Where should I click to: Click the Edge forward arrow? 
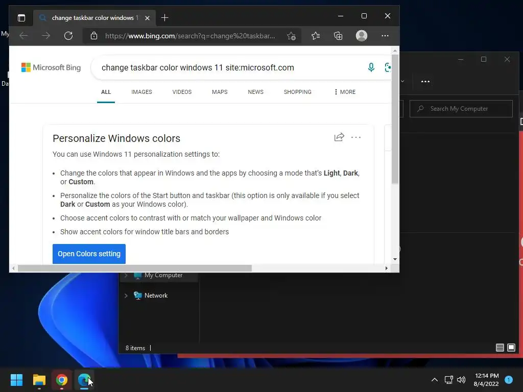point(46,36)
